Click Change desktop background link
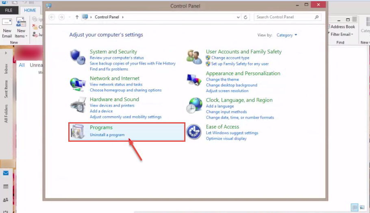Viewport: 370px width, 213px height. tap(231, 85)
